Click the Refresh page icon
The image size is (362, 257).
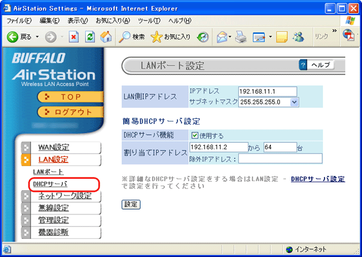point(89,37)
